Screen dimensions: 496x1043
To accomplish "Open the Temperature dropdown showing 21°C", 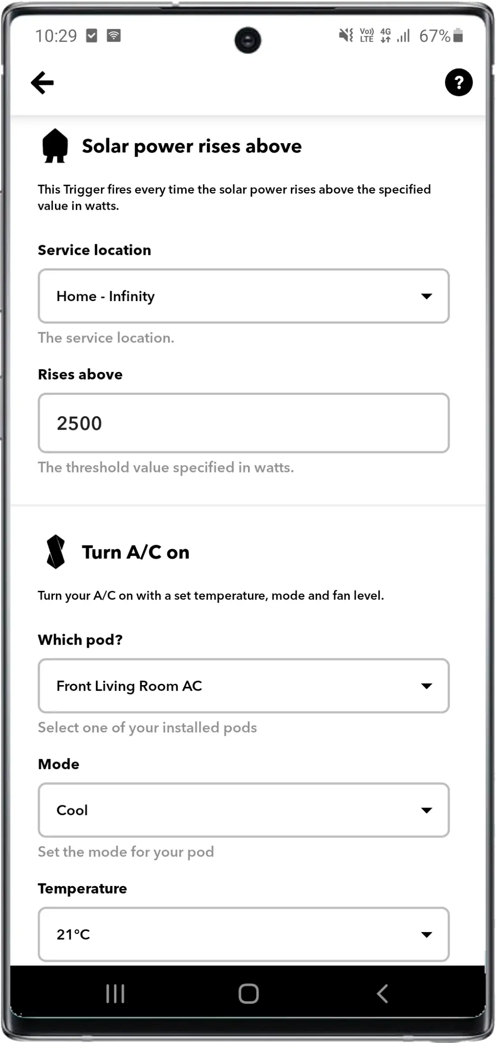I will (x=243, y=934).
